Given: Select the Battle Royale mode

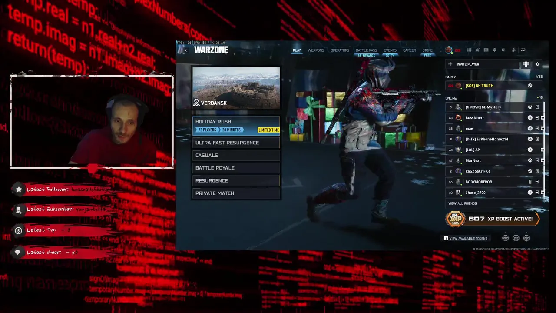Looking at the screenshot, I should pyautogui.click(x=236, y=168).
